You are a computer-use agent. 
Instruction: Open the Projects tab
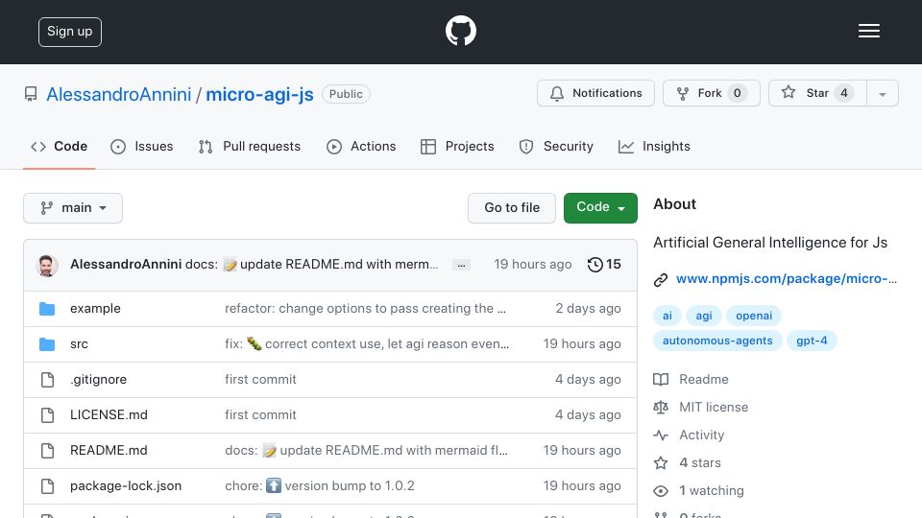[457, 146]
